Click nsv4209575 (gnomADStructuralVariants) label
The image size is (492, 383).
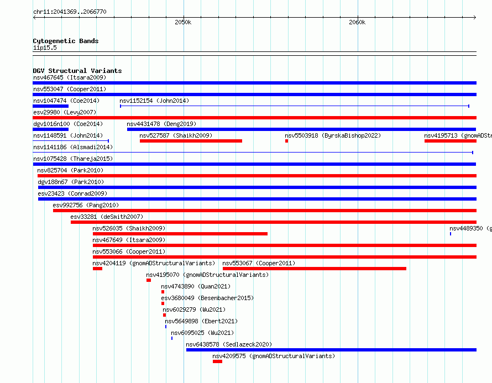coord(274,356)
